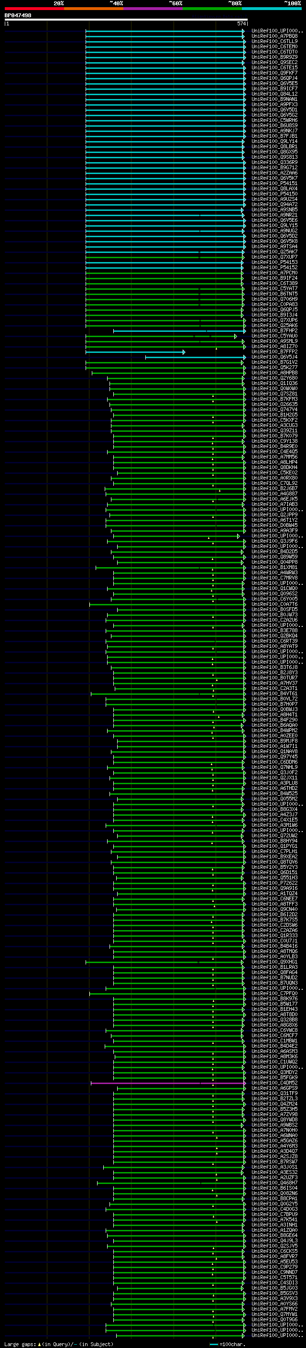306x1348 pixels.
Task: Select hit label UniRef100_B4VT61
Action: [x=274, y=693]
